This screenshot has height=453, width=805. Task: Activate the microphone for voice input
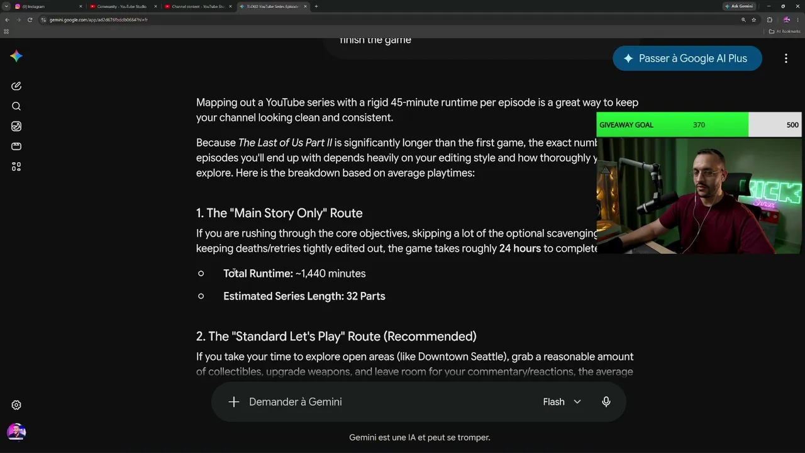(x=606, y=401)
